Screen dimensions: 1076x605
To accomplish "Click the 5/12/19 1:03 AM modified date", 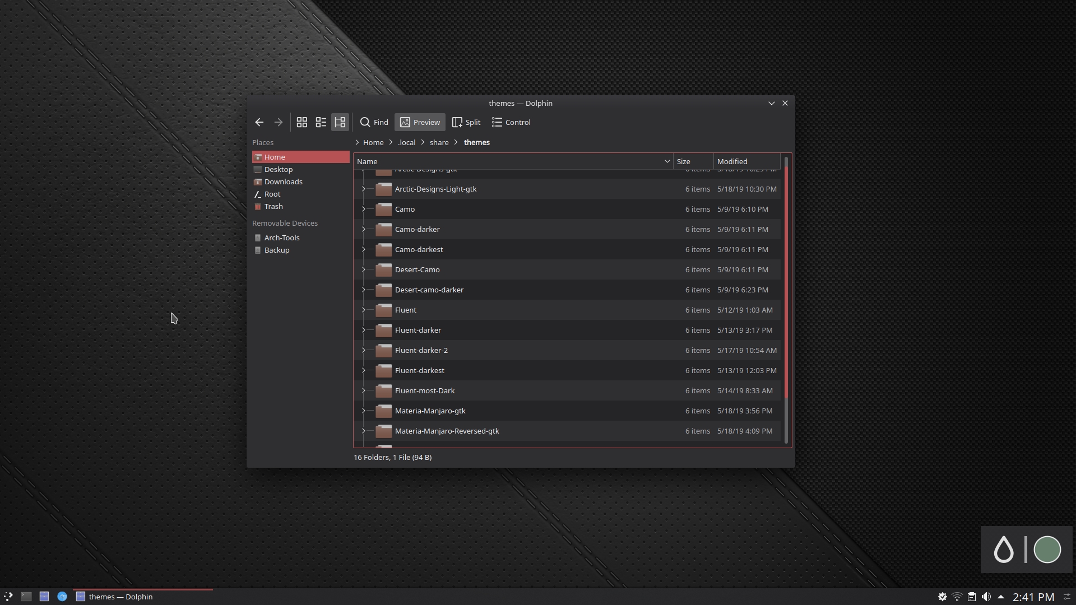I will [745, 310].
